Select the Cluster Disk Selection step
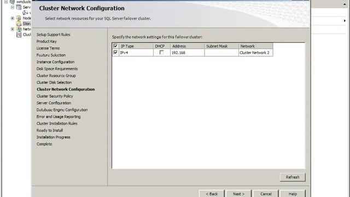This screenshot has width=350, height=197. click(x=54, y=83)
